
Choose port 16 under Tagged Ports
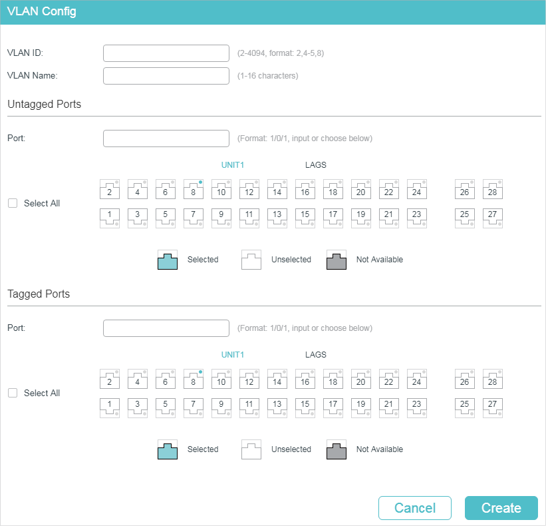coord(305,379)
